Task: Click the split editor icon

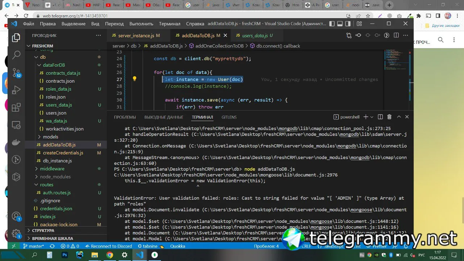Action: click(396, 36)
